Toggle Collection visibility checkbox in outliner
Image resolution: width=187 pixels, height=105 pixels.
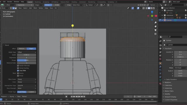[186, 10]
